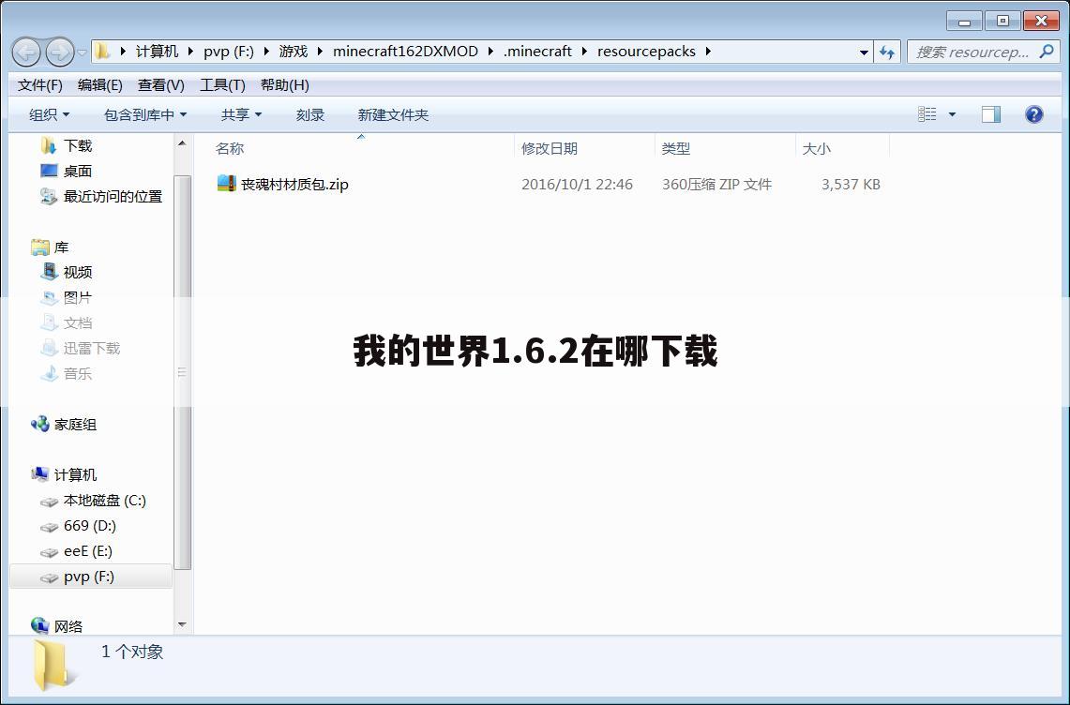Click the date 2016/10/1 22:46
The width and height of the screenshot is (1070, 705).
tap(577, 185)
